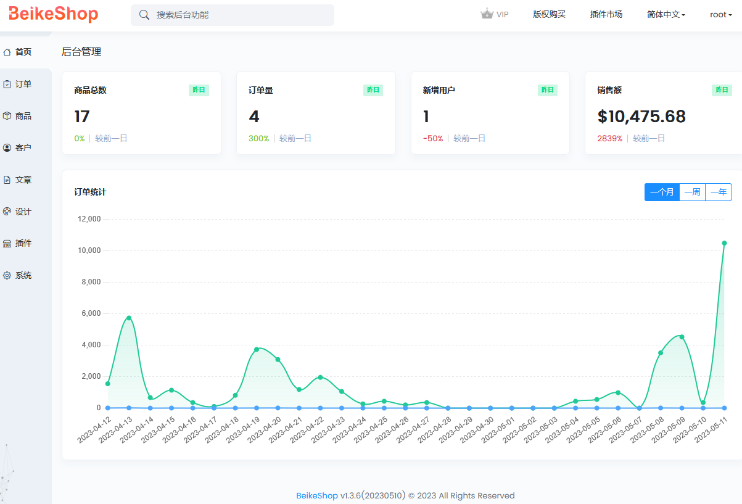Click the -50% change value
The height and width of the screenshot is (504, 742).
(433, 139)
